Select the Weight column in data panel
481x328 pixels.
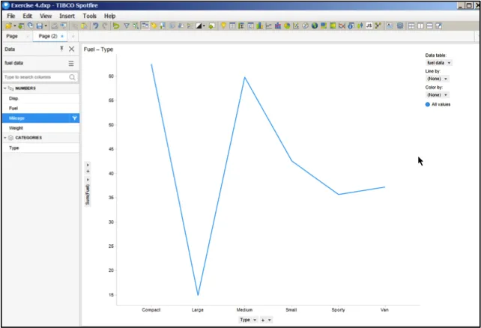pos(40,128)
